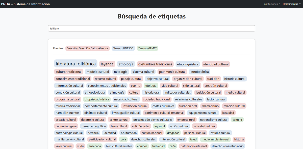Toggle Tesauro GEMET source filter
Screen dimensions: 303x149
coord(147,48)
